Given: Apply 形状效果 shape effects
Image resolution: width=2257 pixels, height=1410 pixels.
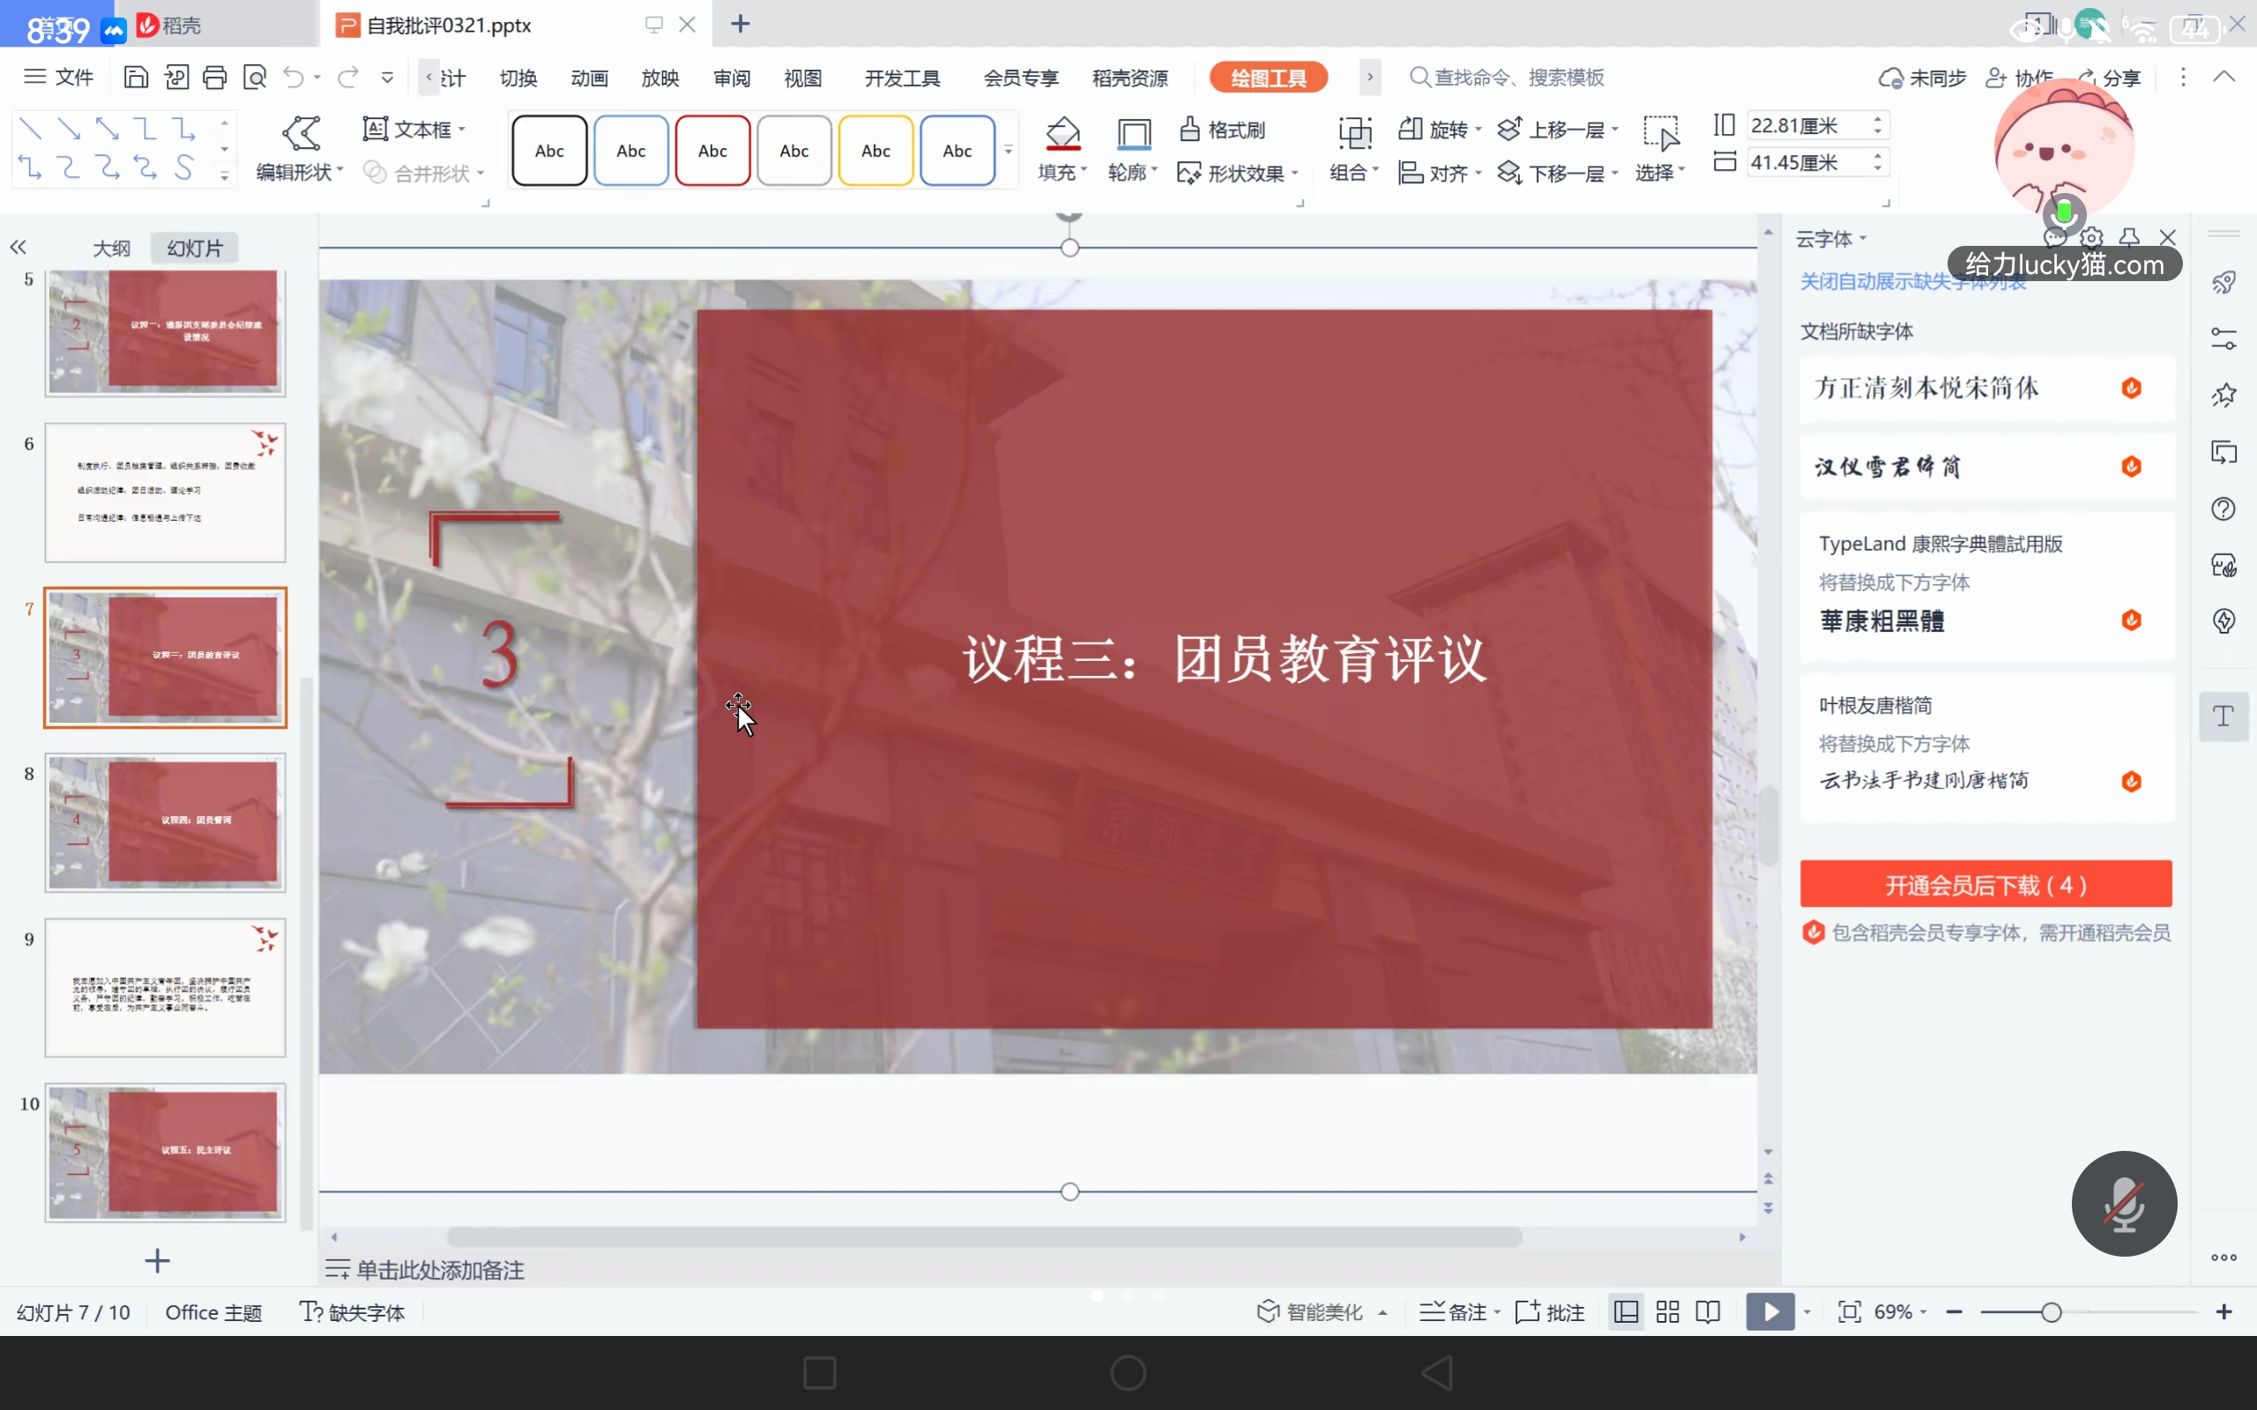Looking at the screenshot, I should click(1238, 173).
